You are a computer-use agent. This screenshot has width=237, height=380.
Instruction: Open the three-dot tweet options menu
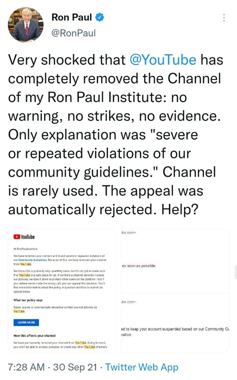click(224, 18)
